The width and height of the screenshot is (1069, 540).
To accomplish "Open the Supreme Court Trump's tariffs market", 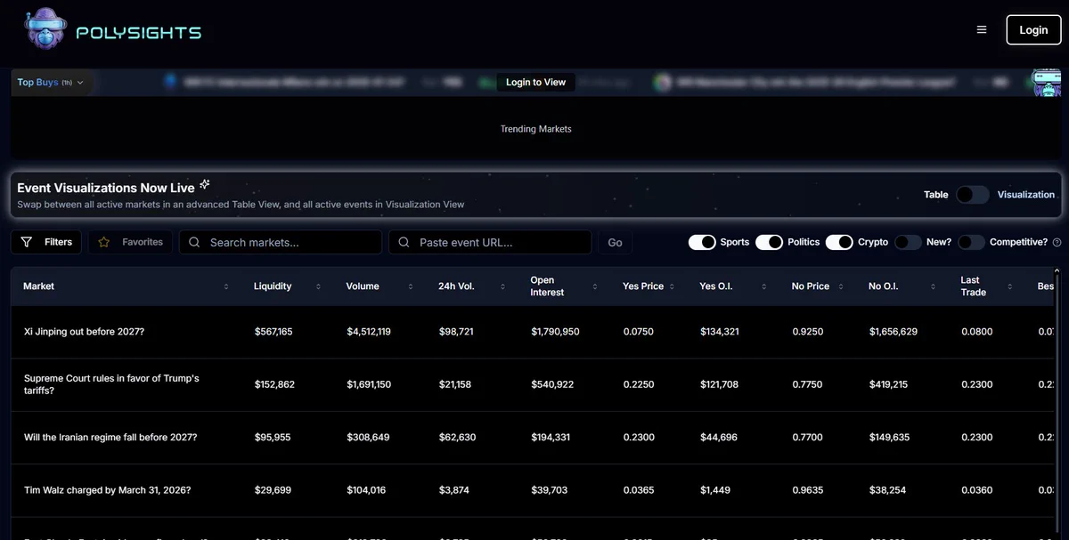I will (111, 384).
